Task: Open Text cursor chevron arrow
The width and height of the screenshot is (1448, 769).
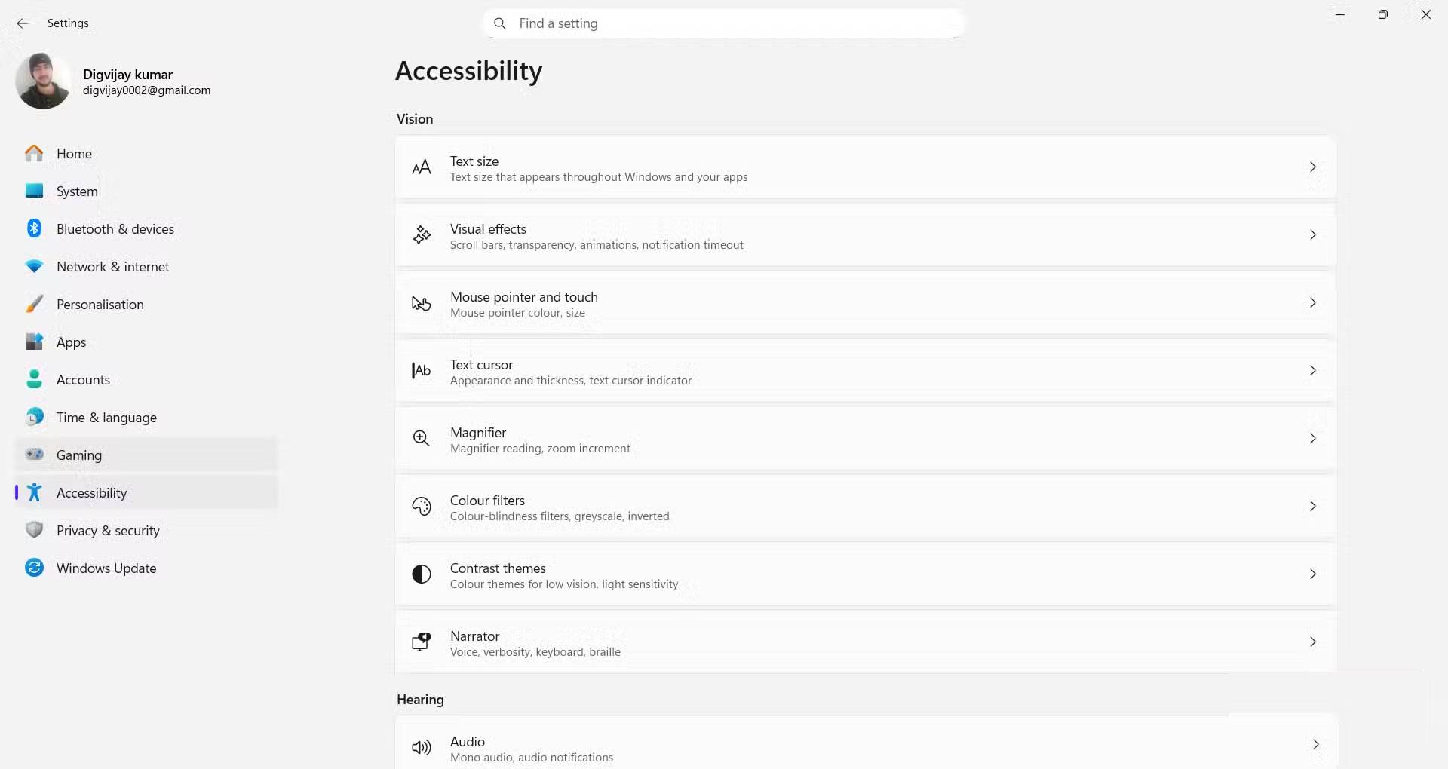Action: coord(1313,371)
